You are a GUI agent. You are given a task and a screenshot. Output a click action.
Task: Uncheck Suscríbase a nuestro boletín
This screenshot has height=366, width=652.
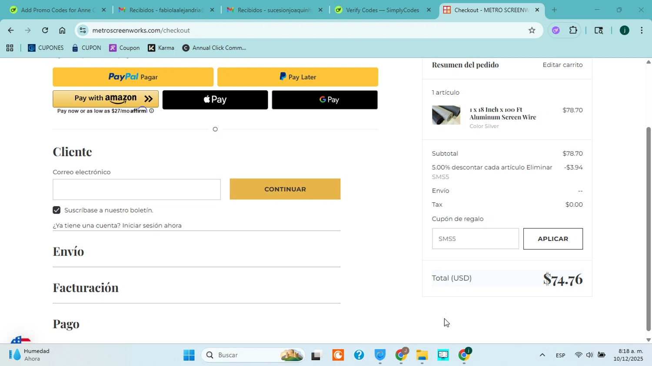point(57,210)
